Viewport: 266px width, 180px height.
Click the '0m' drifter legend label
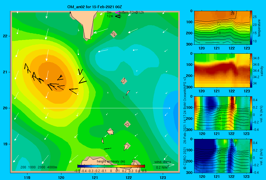point(109,12)
